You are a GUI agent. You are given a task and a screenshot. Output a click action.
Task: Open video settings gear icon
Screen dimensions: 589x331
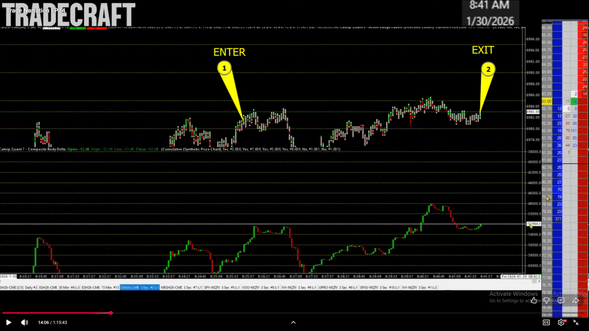point(561,322)
